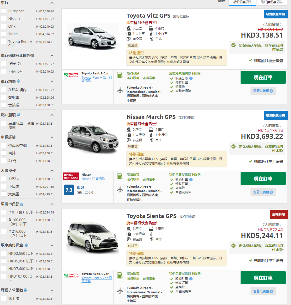Click info icon next to 取消訂車 on Toyota Sienta

pyautogui.click(x=191, y=279)
